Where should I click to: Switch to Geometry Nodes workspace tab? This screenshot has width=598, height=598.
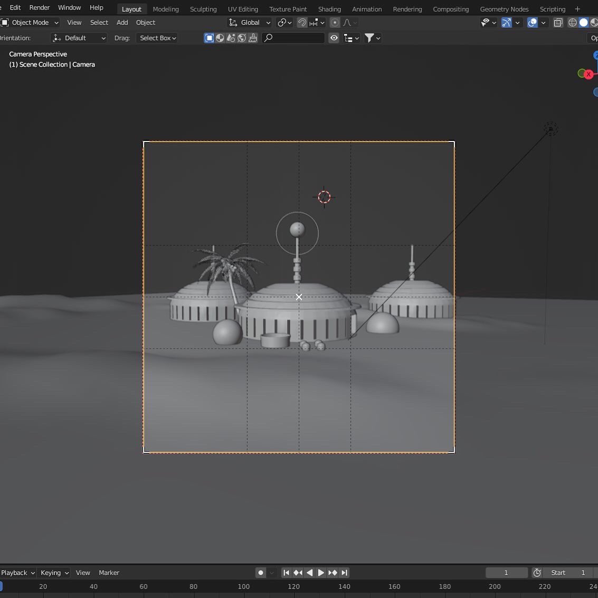click(x=504, y=9)
